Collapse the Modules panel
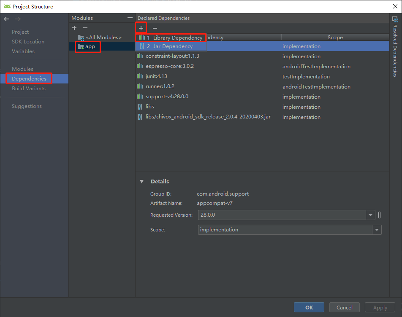402x317 pixels. (130, 18)
